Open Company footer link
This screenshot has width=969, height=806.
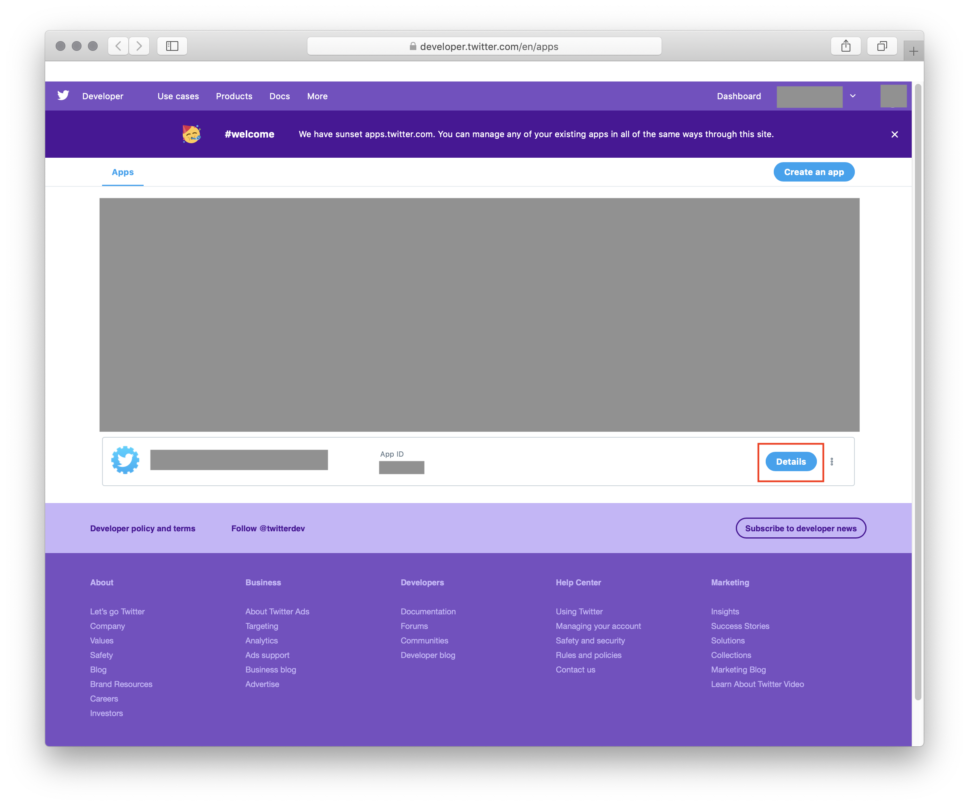(x=108, y=626)
